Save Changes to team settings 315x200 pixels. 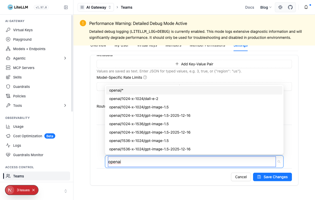tap(272, 177)
